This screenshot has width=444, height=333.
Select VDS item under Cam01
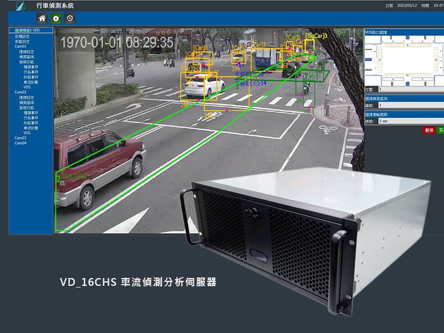pos(27,87)
